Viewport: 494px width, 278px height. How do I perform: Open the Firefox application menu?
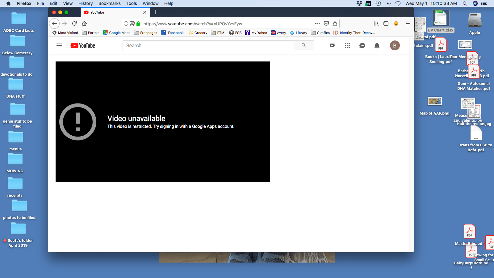24,3
